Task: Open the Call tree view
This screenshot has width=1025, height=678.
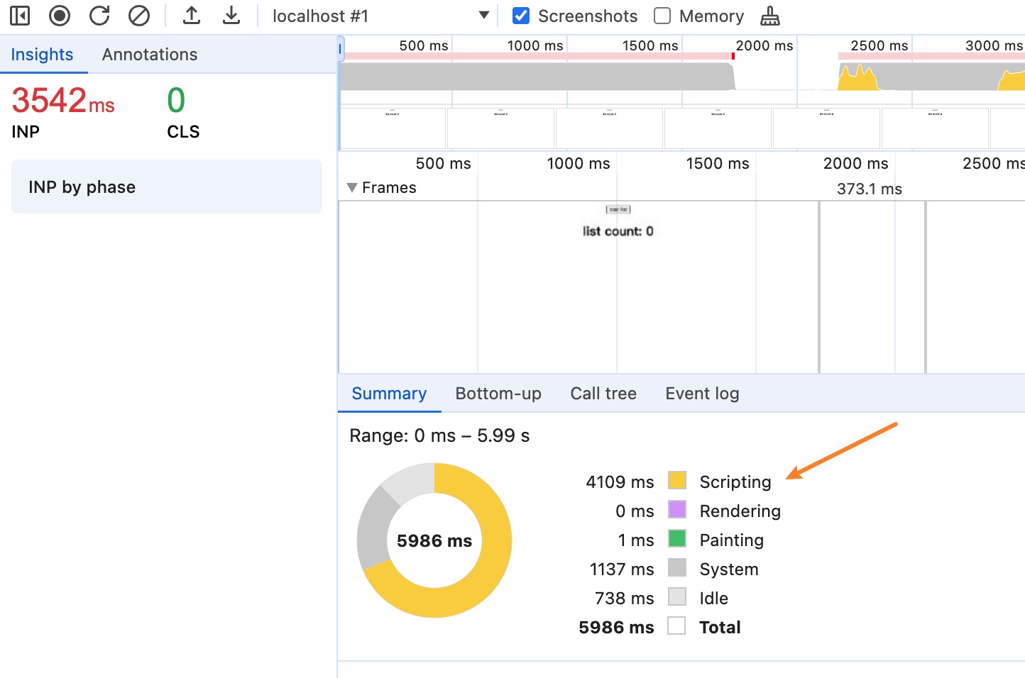Action: click(603, 394)
